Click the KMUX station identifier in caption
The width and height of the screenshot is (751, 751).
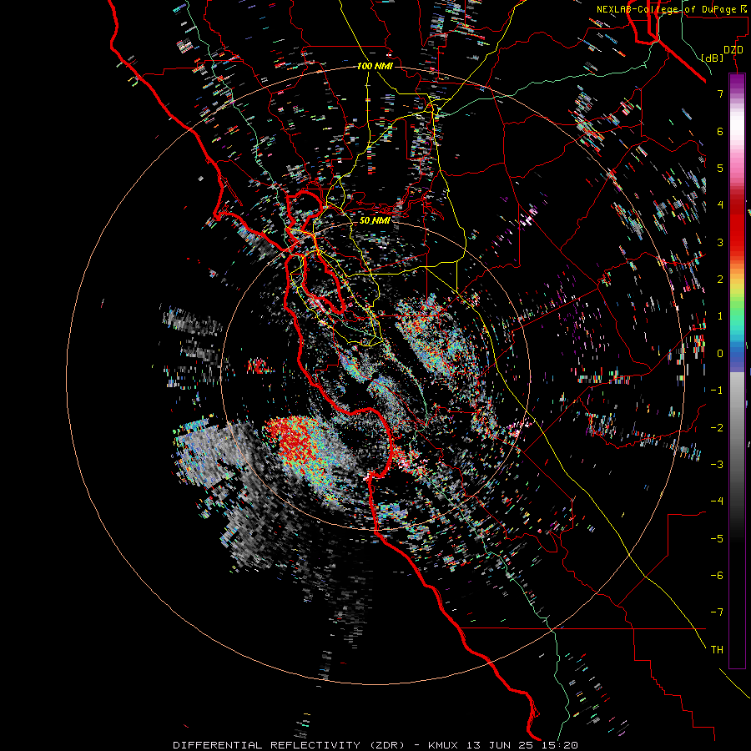(443, 745)
